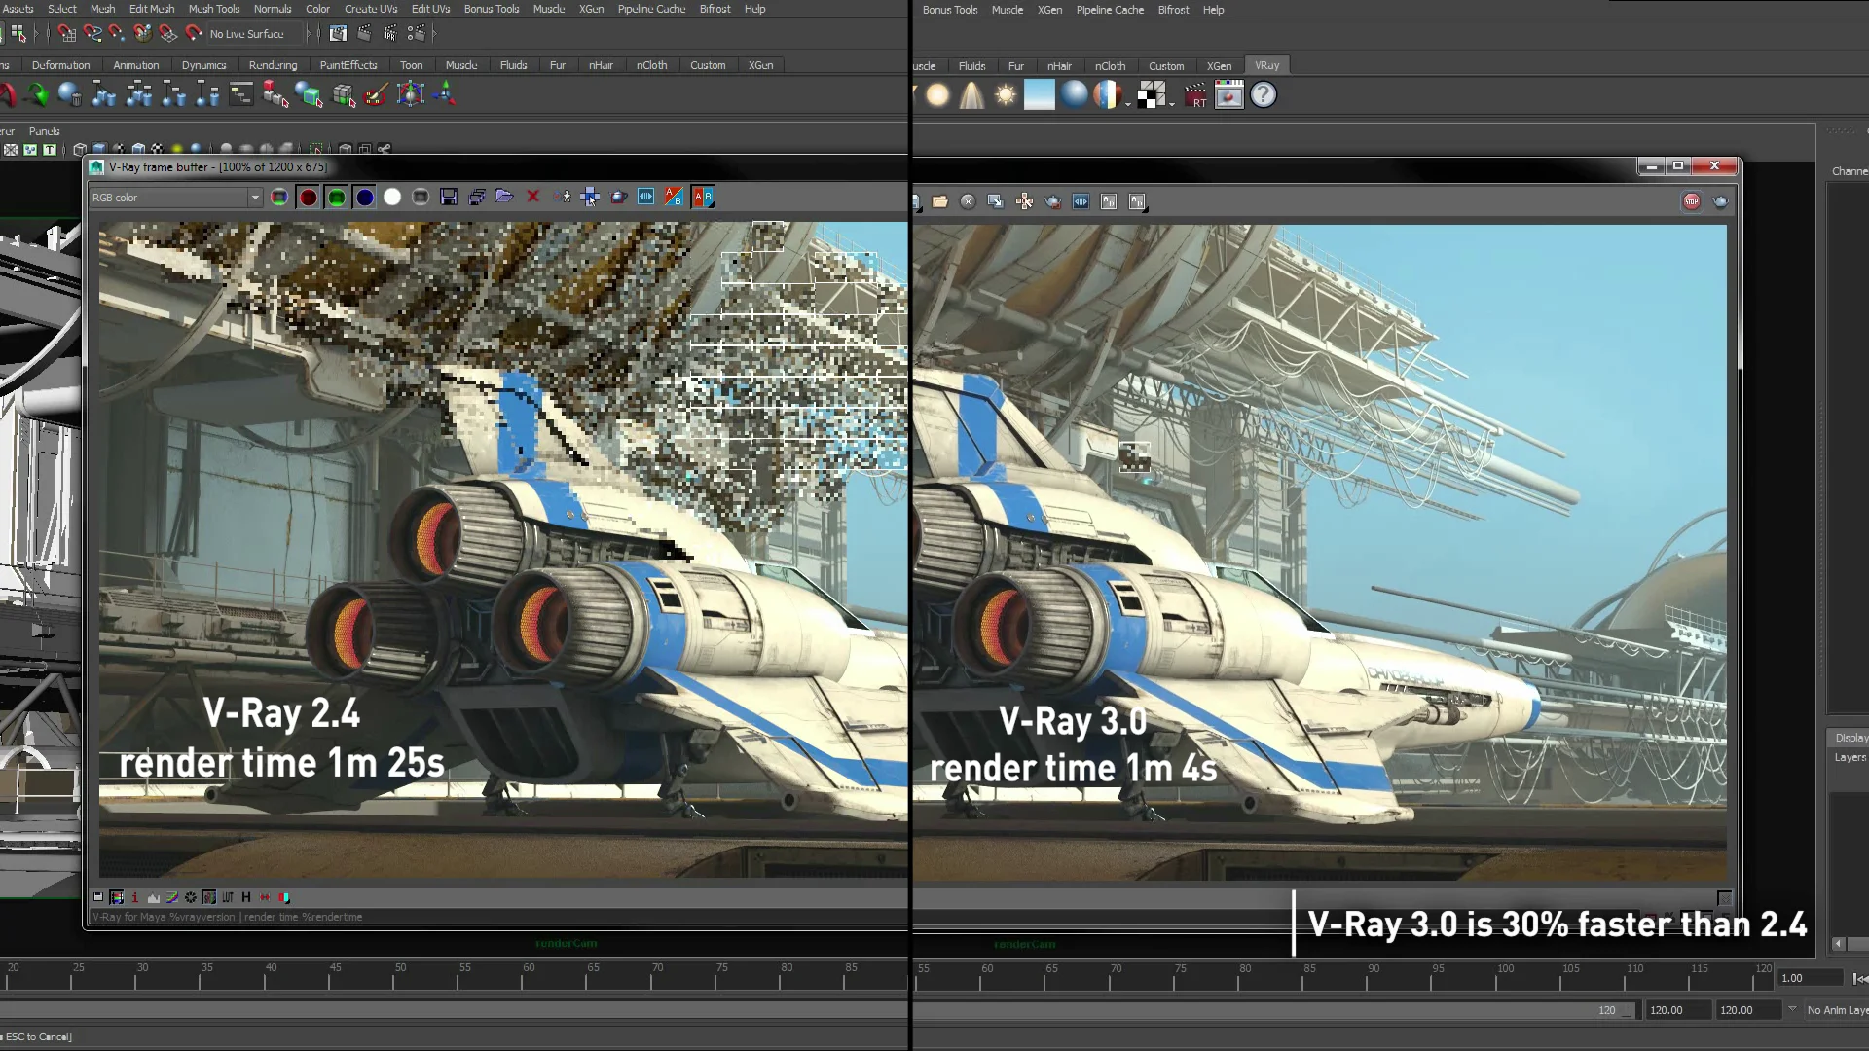
Task: Print the rendered image
Action: [477, 197]
